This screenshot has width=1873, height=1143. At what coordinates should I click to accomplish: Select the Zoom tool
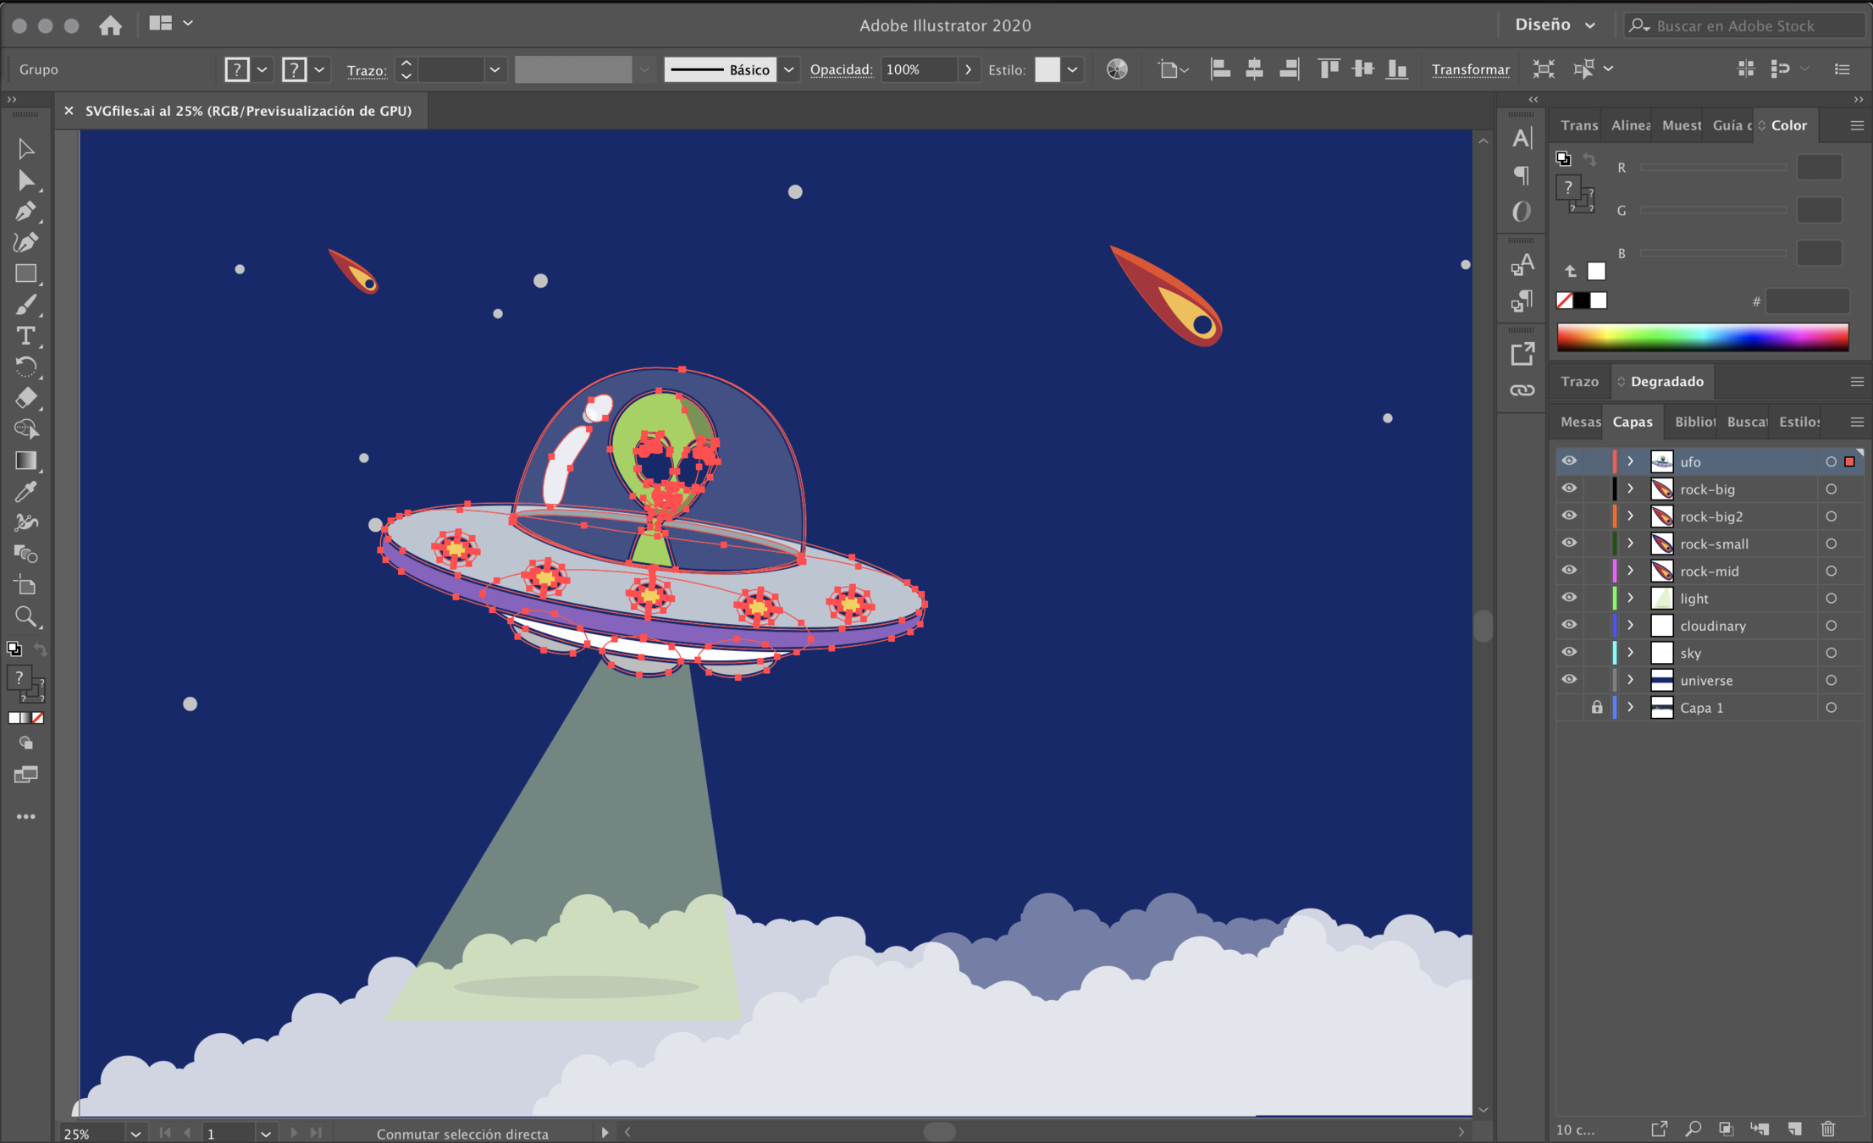(25, 616)
